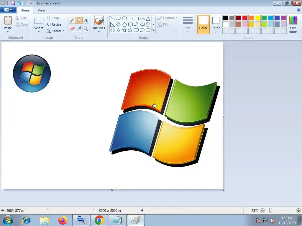
Task: Activate Color 2 selector
Action: [x=216, y=24]
